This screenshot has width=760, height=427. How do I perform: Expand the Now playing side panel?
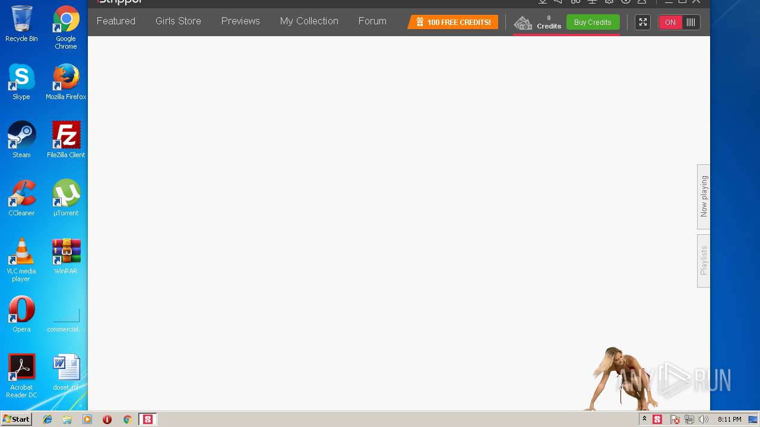point(704,196)
